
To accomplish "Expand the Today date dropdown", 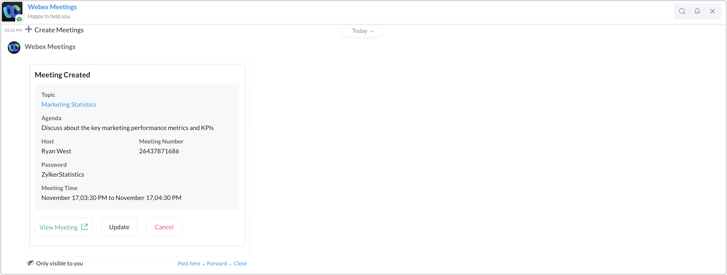I will click(363, 31).
